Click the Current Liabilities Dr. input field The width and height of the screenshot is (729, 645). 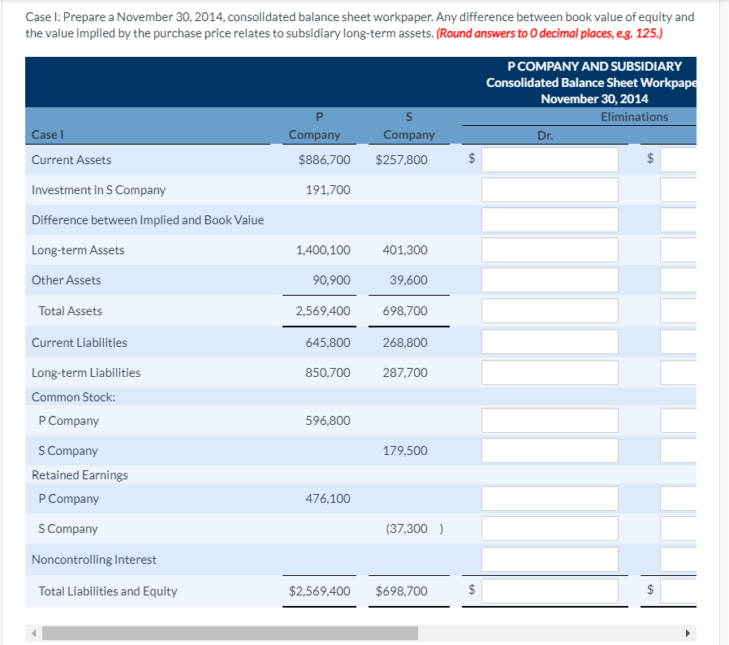(550, 341)
